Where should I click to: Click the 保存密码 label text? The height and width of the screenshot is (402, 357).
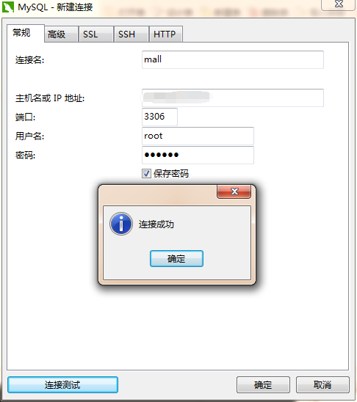(x=171, y=174)
